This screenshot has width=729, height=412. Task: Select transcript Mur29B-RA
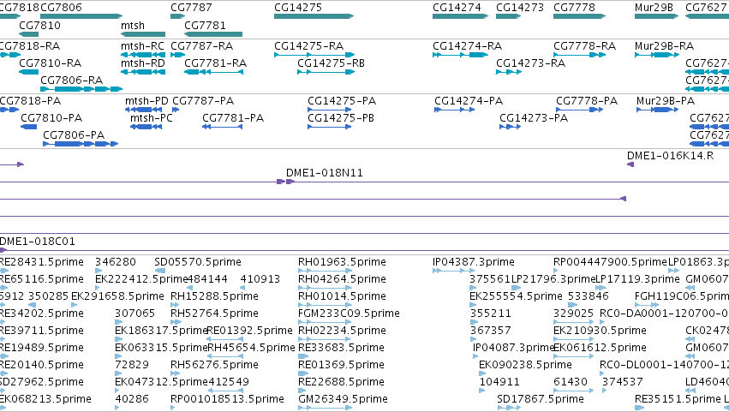(656, 55)
